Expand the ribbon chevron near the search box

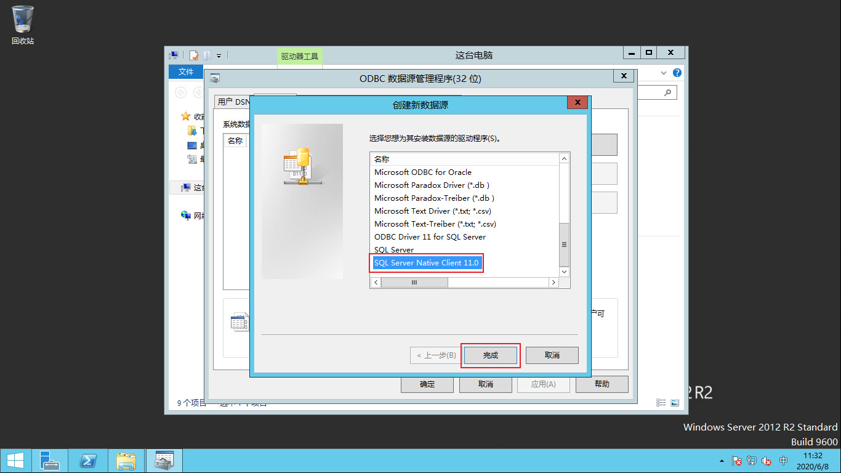pos(663,73)
